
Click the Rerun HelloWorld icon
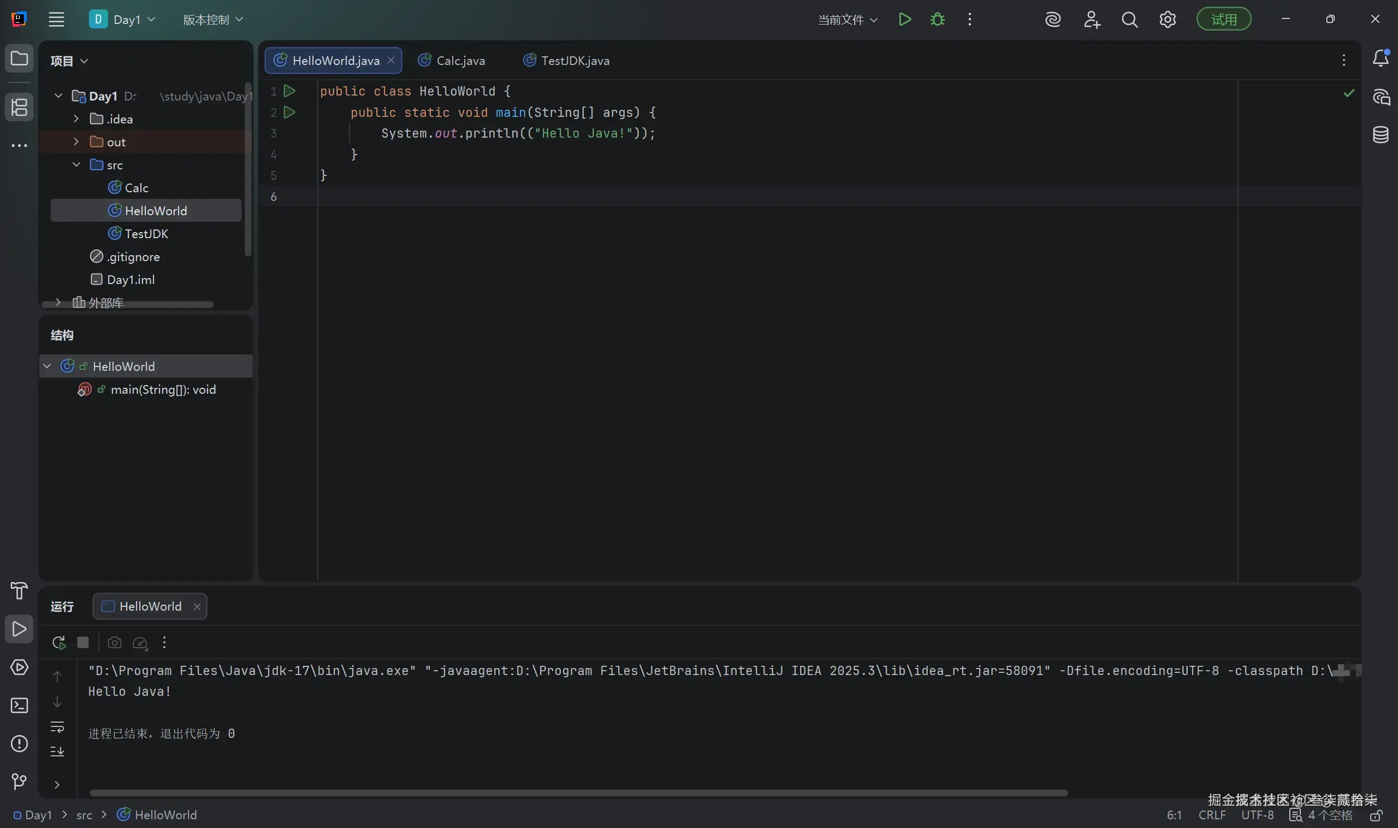click(x=58, y=643)
